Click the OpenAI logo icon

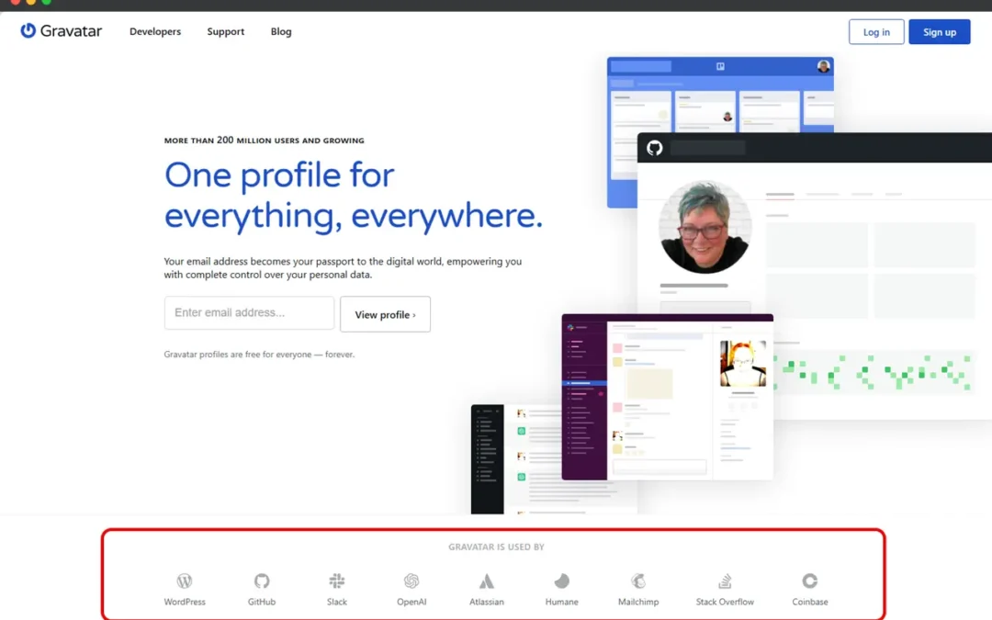pyautogui.click(x=411, y=581)
